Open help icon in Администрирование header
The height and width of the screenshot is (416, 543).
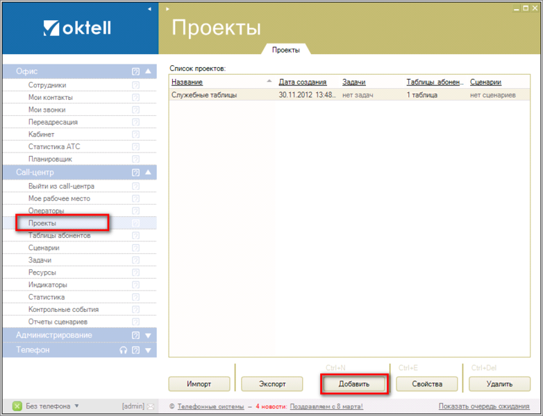pos(136,335)
